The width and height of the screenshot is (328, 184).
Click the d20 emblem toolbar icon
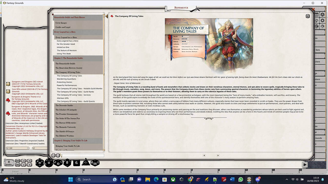[322, 15]
